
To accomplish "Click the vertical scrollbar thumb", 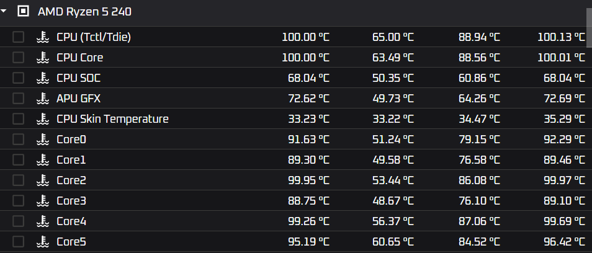I will [x=589, y=27].
